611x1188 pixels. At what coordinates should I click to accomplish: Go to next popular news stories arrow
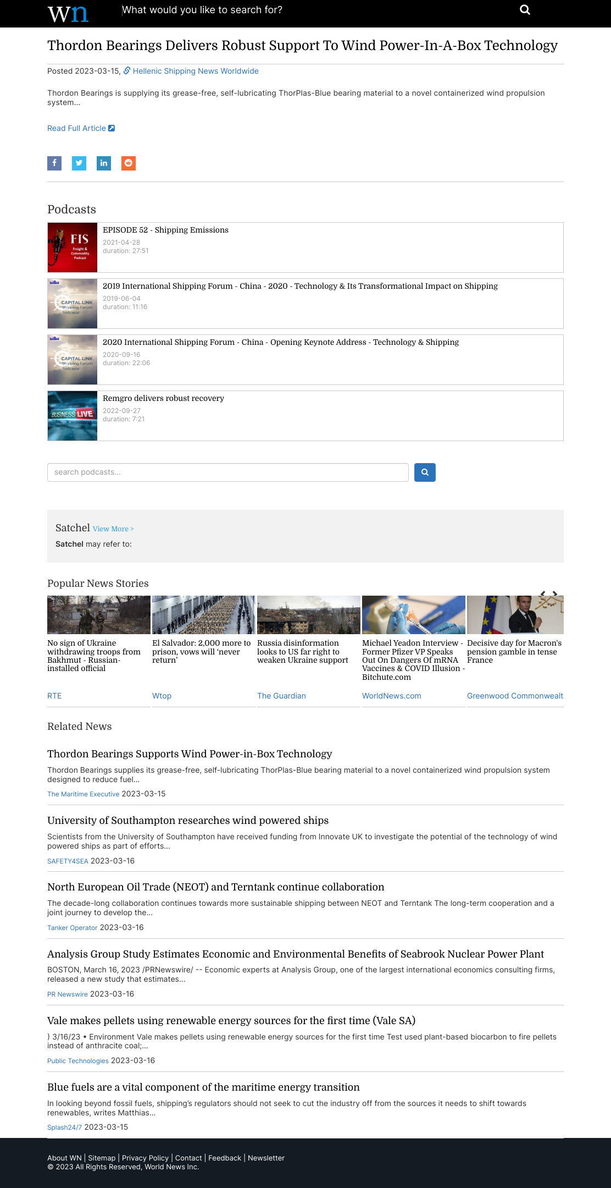555,594
